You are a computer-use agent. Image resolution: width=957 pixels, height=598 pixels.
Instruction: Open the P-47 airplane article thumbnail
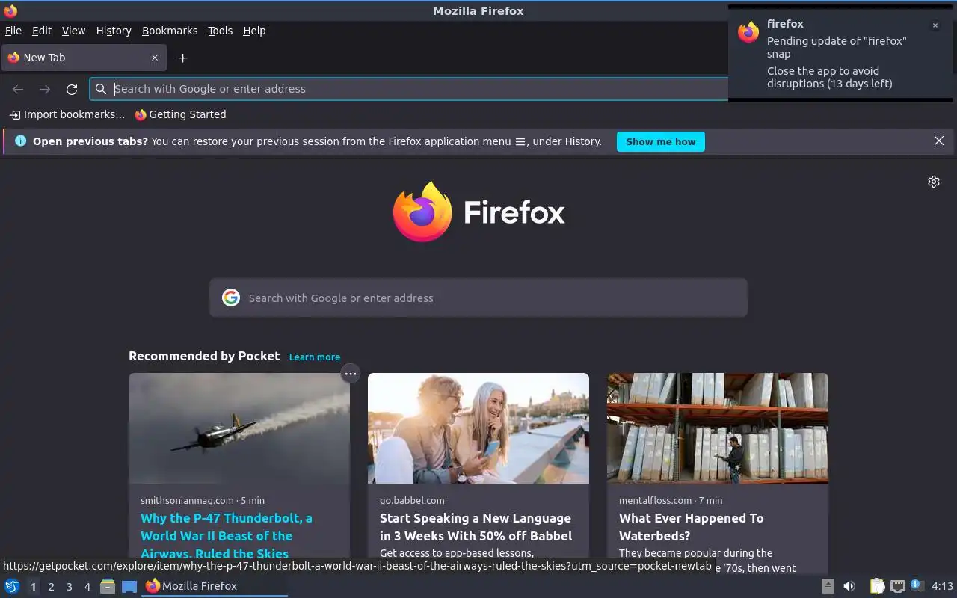tap(239, 428)
